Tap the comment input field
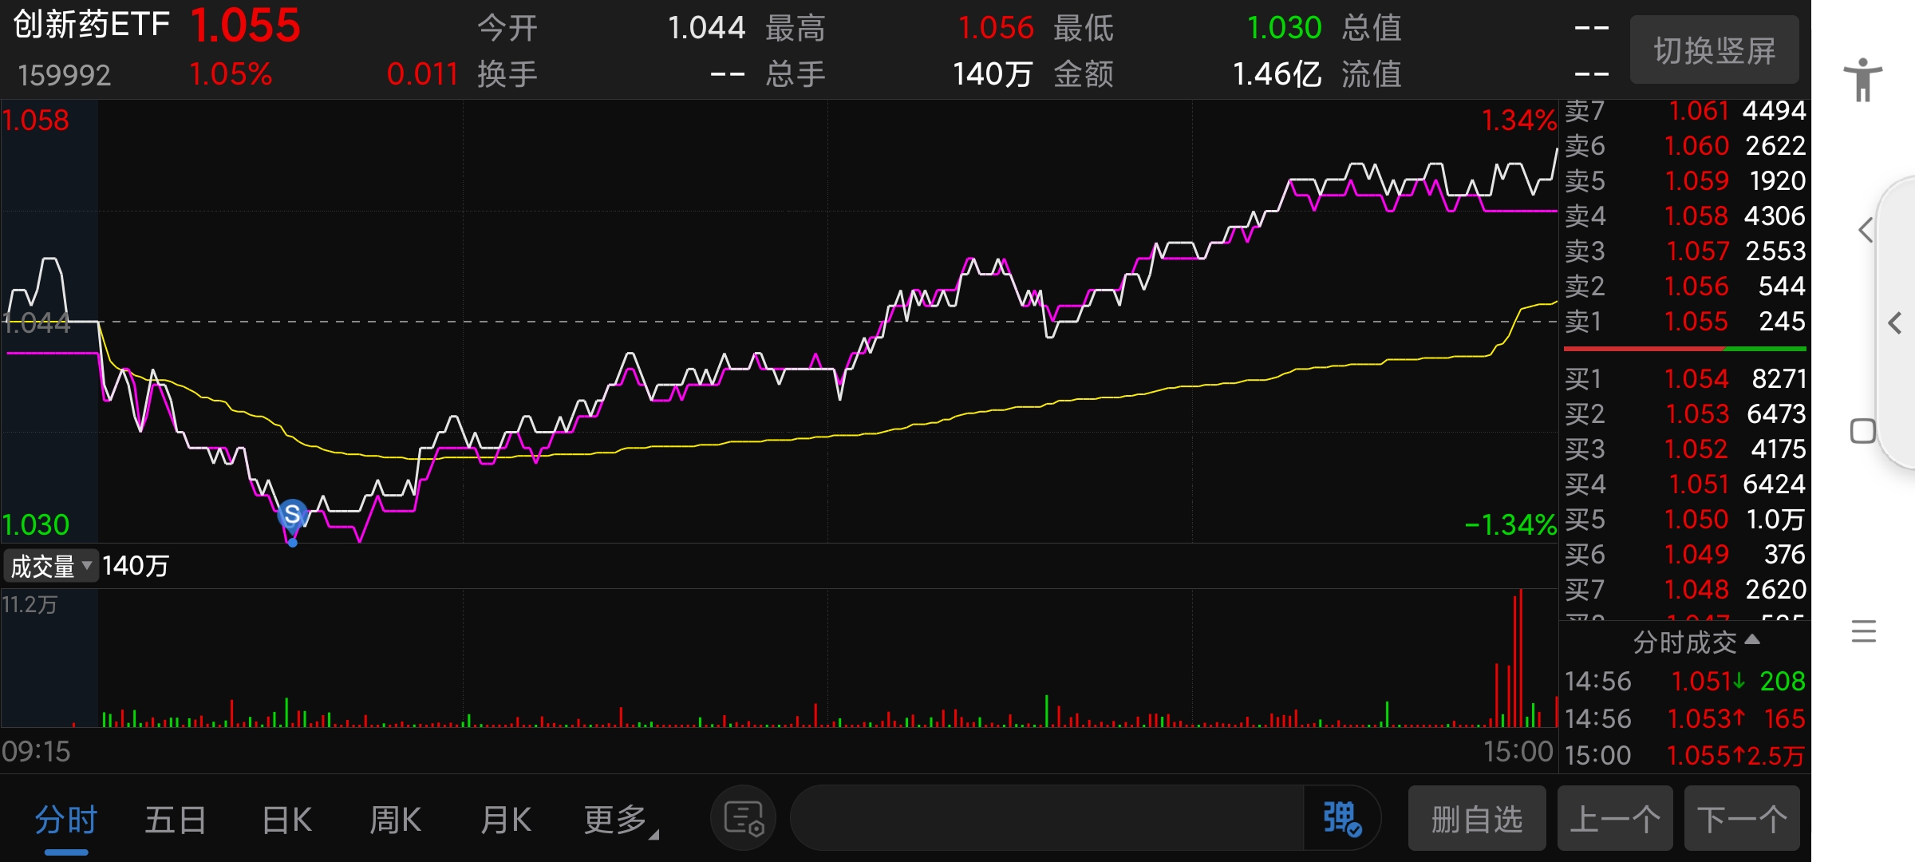The height and width of the screenshot is (862, 1915). [1045, 819]
